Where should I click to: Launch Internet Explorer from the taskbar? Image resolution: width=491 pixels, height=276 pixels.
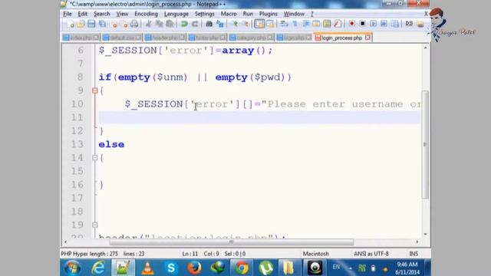pyautogui.click(x=98, y=268)
